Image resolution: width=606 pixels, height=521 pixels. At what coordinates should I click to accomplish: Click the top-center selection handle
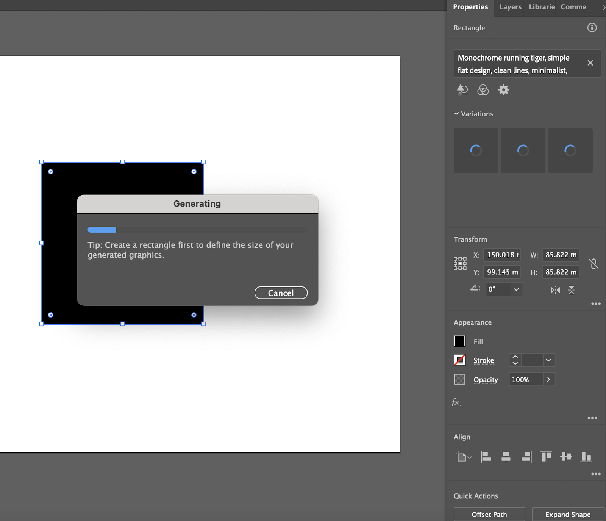tap(123, 162)
